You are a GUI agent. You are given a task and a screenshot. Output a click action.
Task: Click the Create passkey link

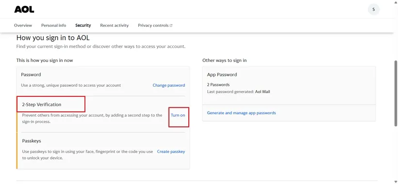[171, 152]
